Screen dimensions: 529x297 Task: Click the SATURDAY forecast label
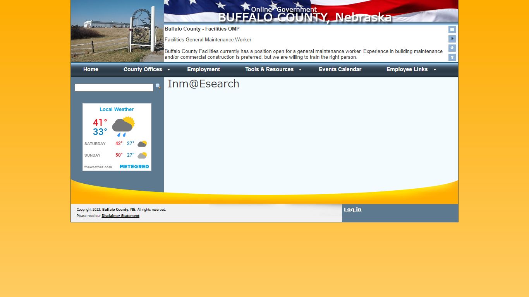95,144
